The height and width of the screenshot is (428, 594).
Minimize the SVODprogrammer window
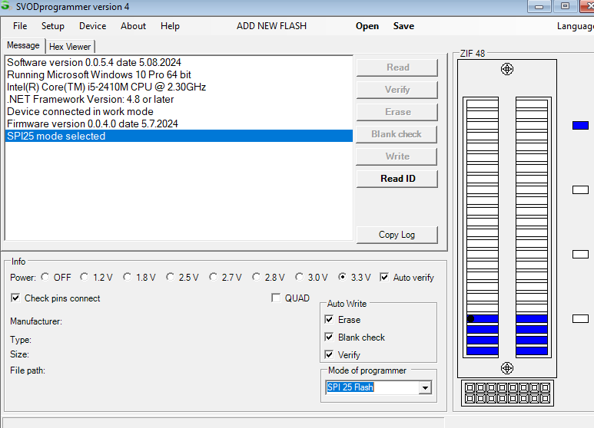click(x=539, y=6)
